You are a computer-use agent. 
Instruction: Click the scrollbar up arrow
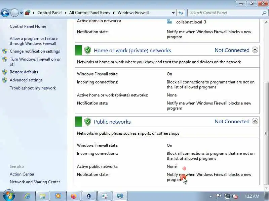coord(266,22)
